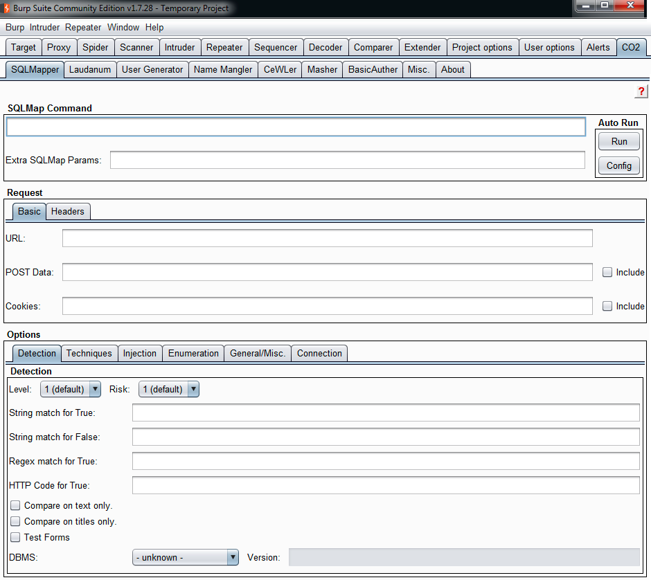This screenshot has width=651, height=580.
Task: Open the Burp menu
Action: [15, 28]
